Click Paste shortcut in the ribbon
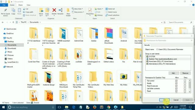 [x=30, y=15]
